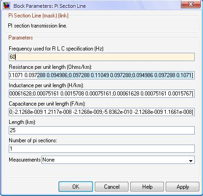The height and width of the screenshot is (196, 203).
Task: Click the Length (km) input field
Action: point(102,130)
